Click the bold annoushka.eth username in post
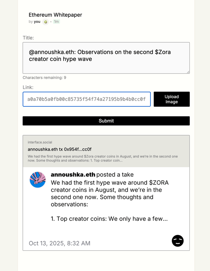The width and height of the screenshot is (210, 271). [73, 175]
